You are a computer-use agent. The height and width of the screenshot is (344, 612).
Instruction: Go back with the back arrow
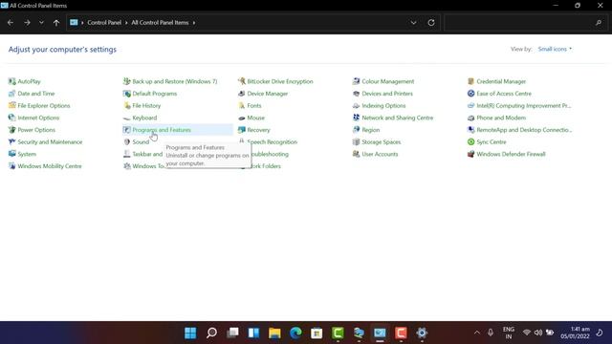point(11,23)
